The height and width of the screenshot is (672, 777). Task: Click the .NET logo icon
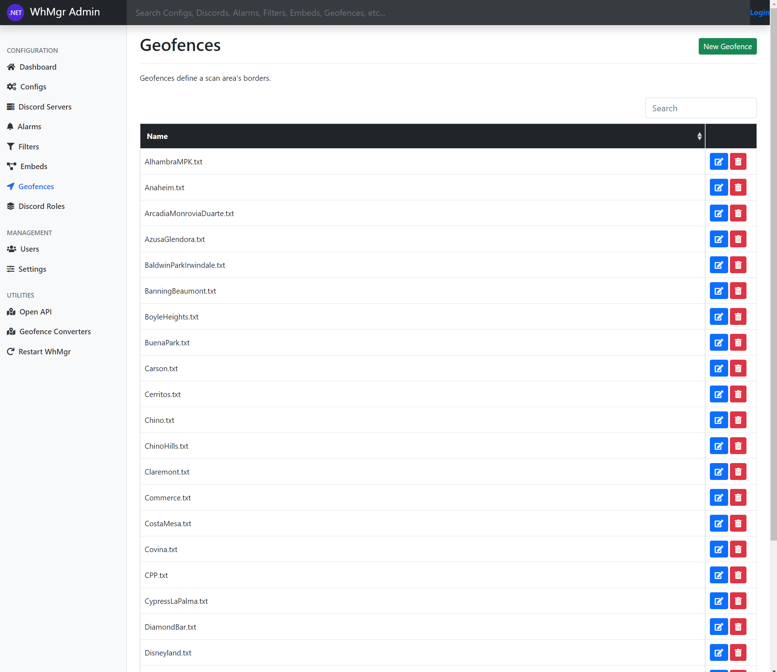[x=15, y=12]
